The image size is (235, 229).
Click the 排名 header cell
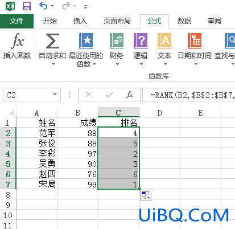point(118,122)
